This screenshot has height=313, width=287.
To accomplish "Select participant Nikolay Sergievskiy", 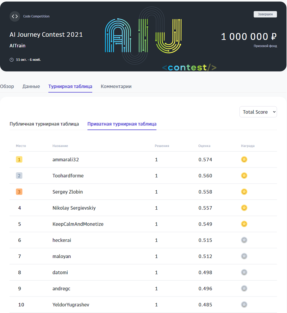I will tap(74, 208).
